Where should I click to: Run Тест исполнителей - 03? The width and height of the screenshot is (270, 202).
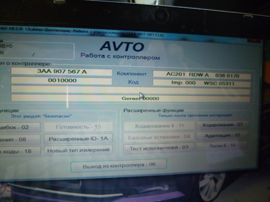159,148
